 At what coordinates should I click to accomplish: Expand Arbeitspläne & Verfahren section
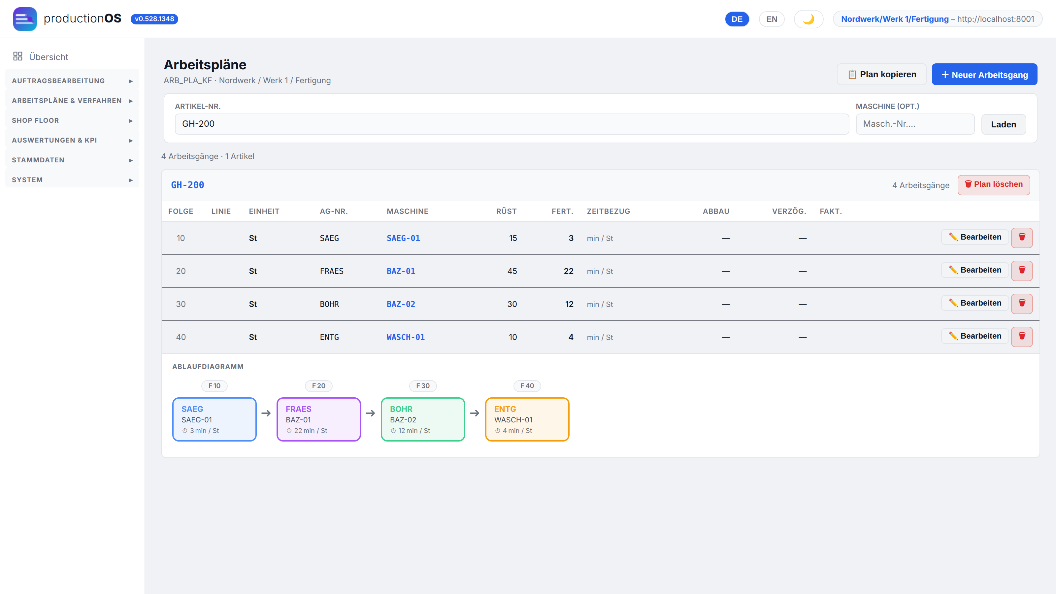coord(72,100)
